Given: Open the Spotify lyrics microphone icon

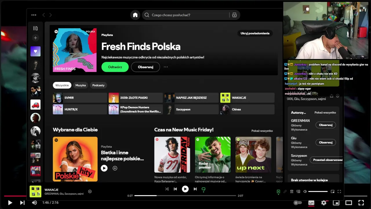Looking at the screenshot, I should [x=285, y=192].
